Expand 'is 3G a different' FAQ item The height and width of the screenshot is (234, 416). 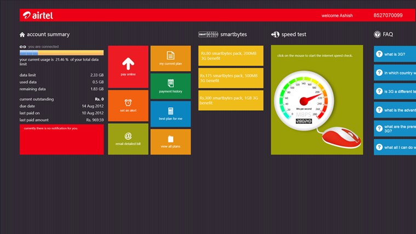point(395,92)
